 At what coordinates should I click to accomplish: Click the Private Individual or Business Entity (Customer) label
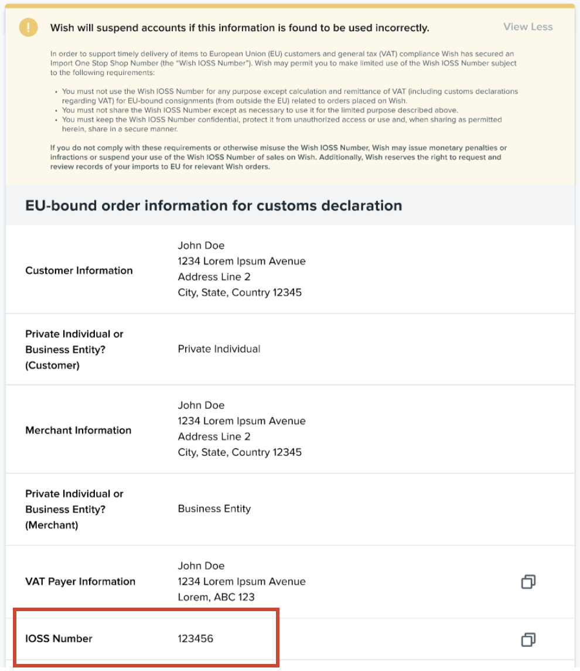[x=74, y=350]
